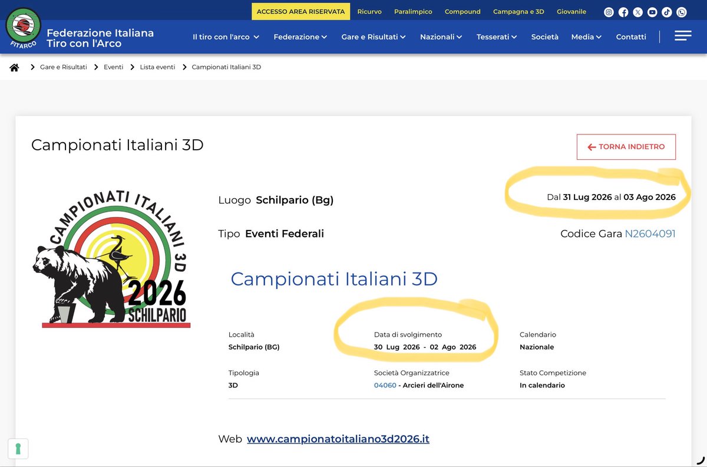
Task: Click the FITARCO logo in the header
Action: [23, 28]
